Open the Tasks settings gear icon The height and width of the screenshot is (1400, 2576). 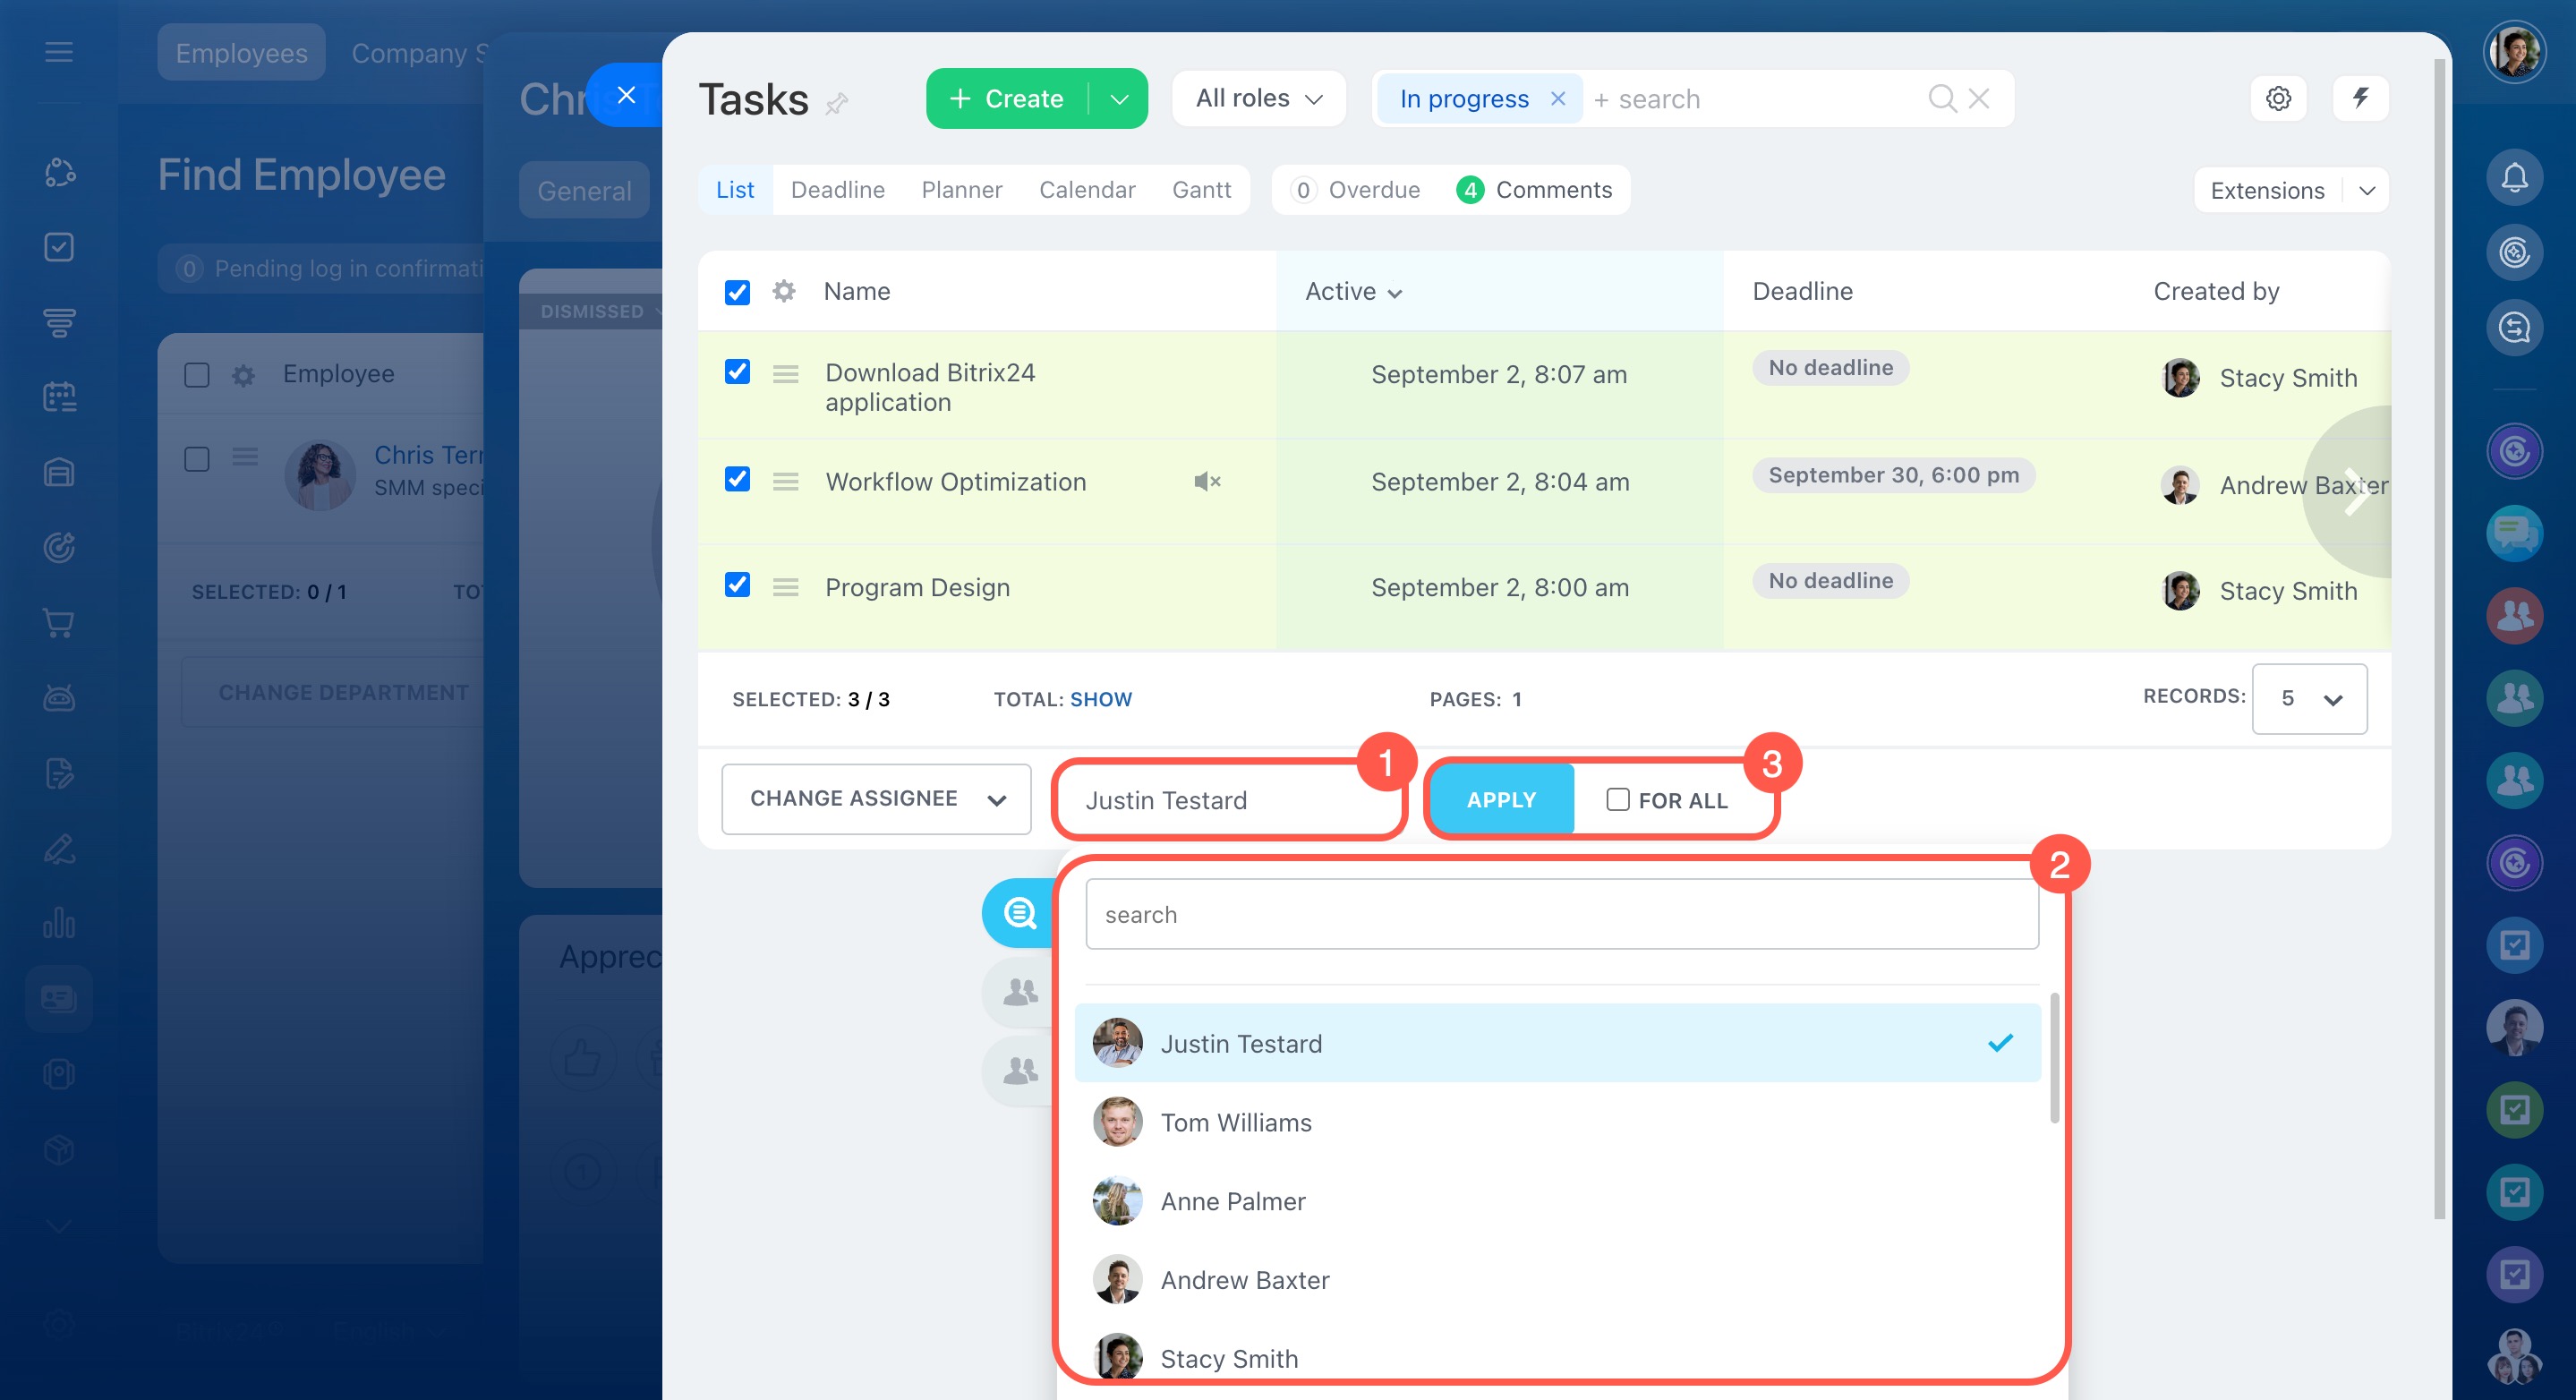click(x=2278, y=98)
